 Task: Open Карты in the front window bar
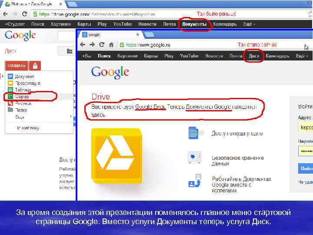[x=151, y=56]
